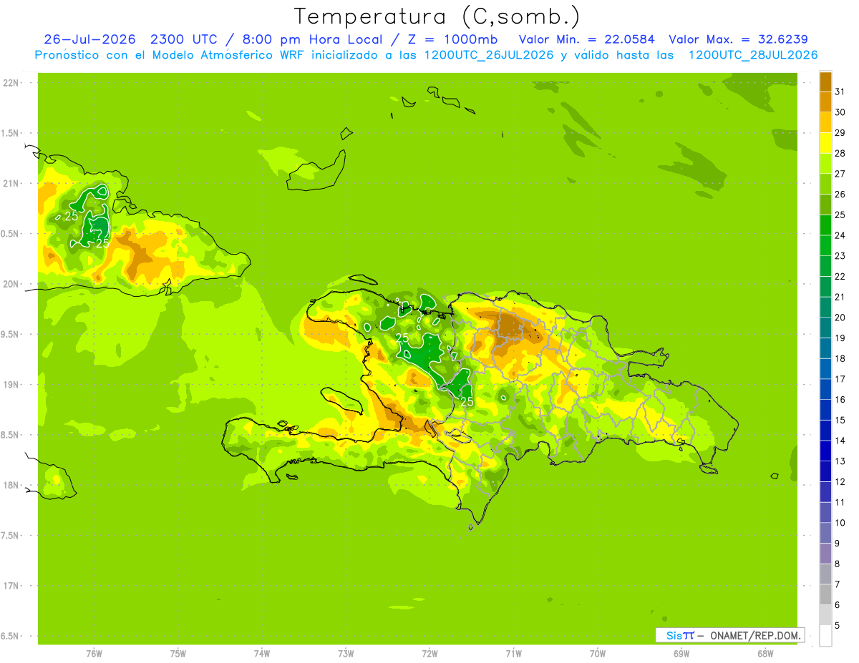Pick the orange-yellow legend swatch between 29 and 30
859x663 pixels.
tap(825, 123)
